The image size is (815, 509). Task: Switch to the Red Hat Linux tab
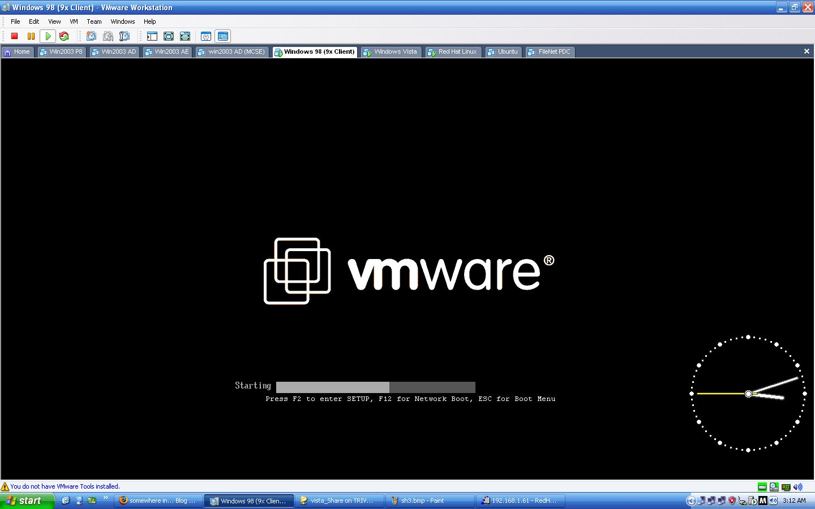coord(453,51)
